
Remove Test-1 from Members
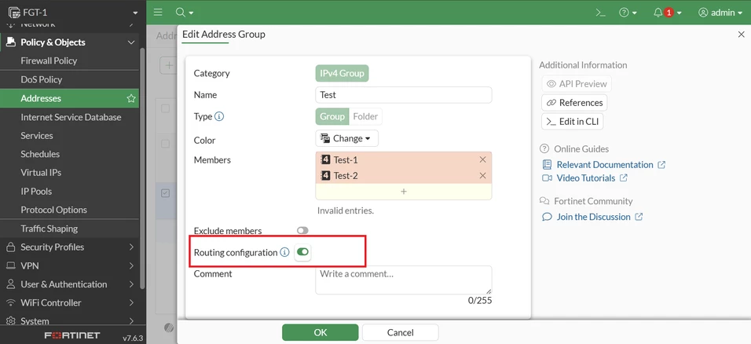tap(483, 159)
